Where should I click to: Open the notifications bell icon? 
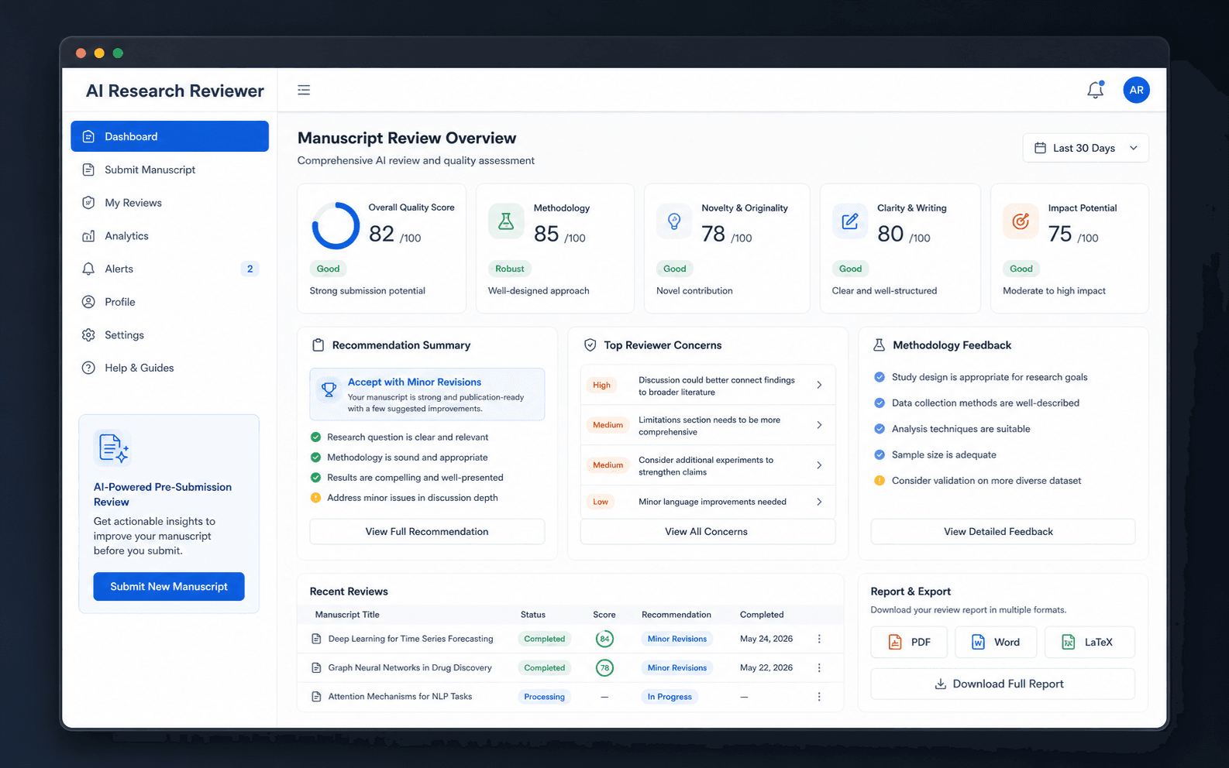(x=1095, y=90)
